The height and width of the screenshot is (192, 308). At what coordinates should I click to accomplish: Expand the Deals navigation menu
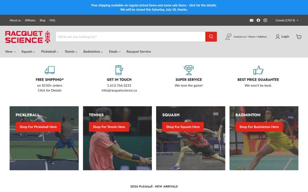115,52
